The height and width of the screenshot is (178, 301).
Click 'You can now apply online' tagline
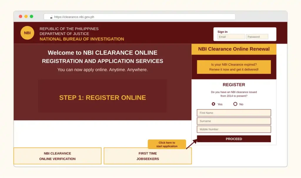103,70
